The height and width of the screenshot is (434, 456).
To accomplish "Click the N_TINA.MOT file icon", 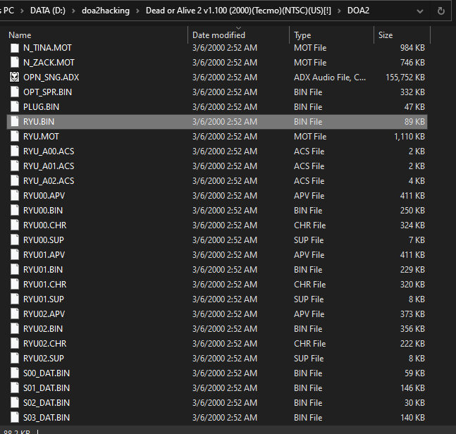I will tap(15, 48).
